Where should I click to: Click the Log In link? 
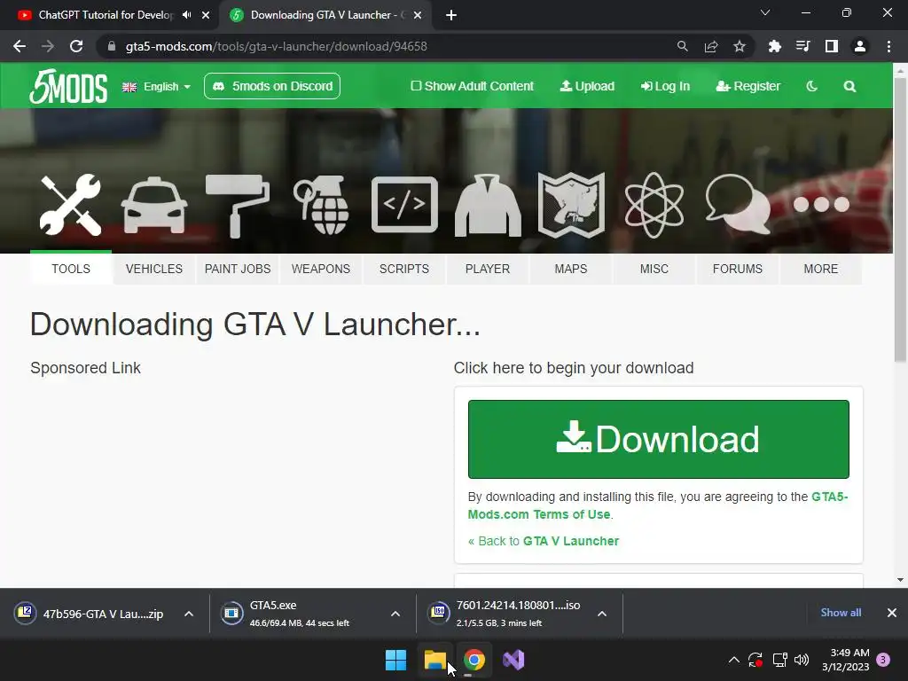[665, 86]
